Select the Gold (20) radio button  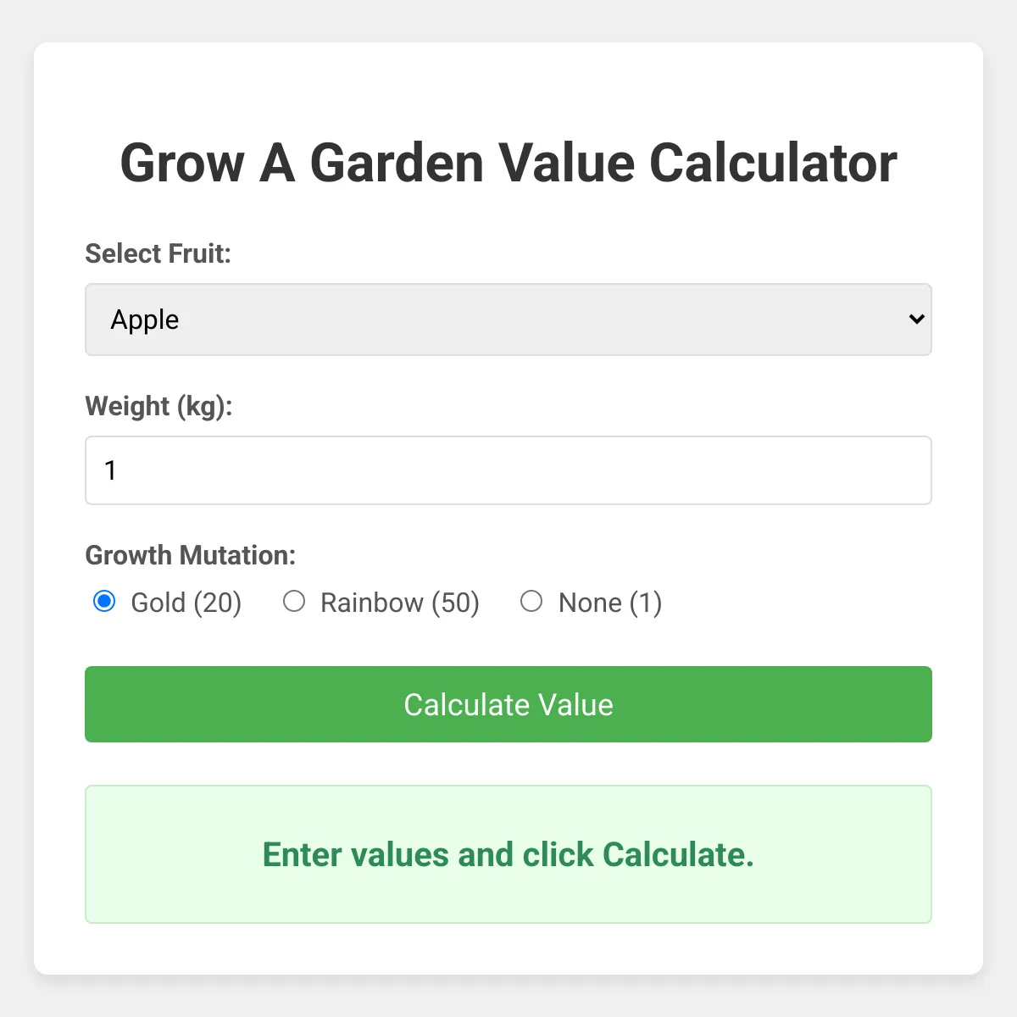coord(104,602)
